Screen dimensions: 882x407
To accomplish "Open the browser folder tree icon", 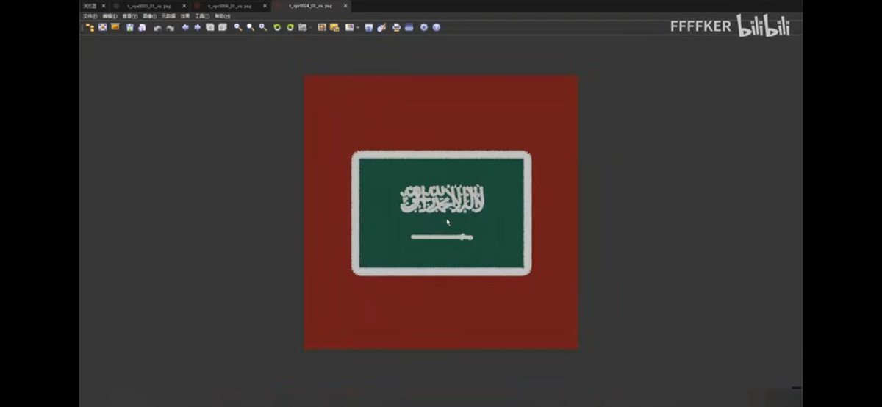I will pos(90,27).
